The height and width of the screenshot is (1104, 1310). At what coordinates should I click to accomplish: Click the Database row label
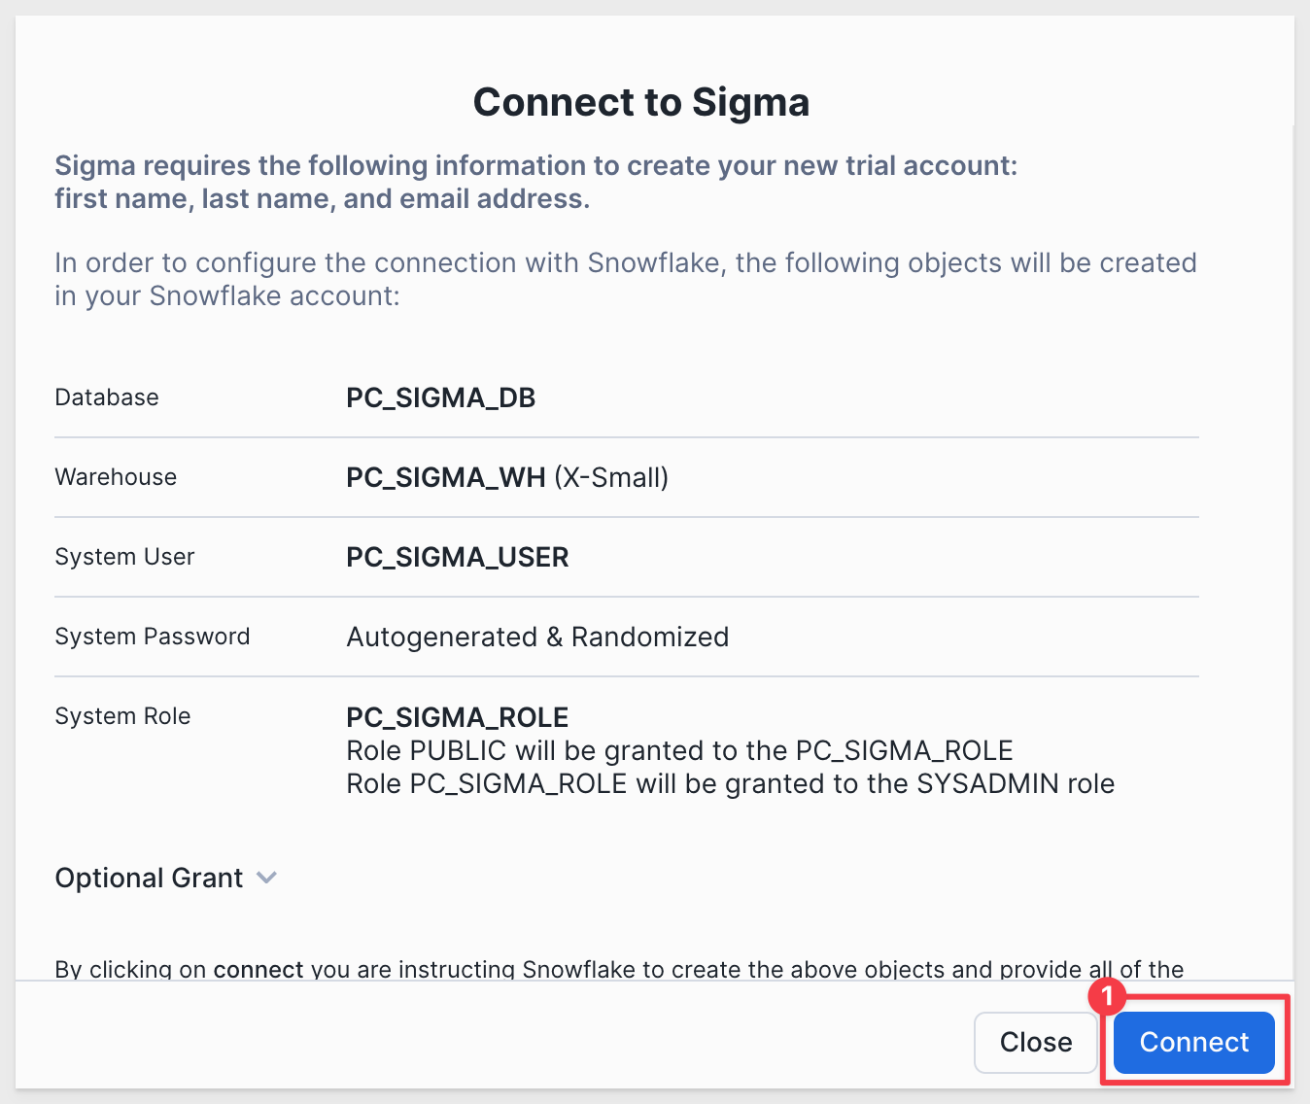coord(107,397)
